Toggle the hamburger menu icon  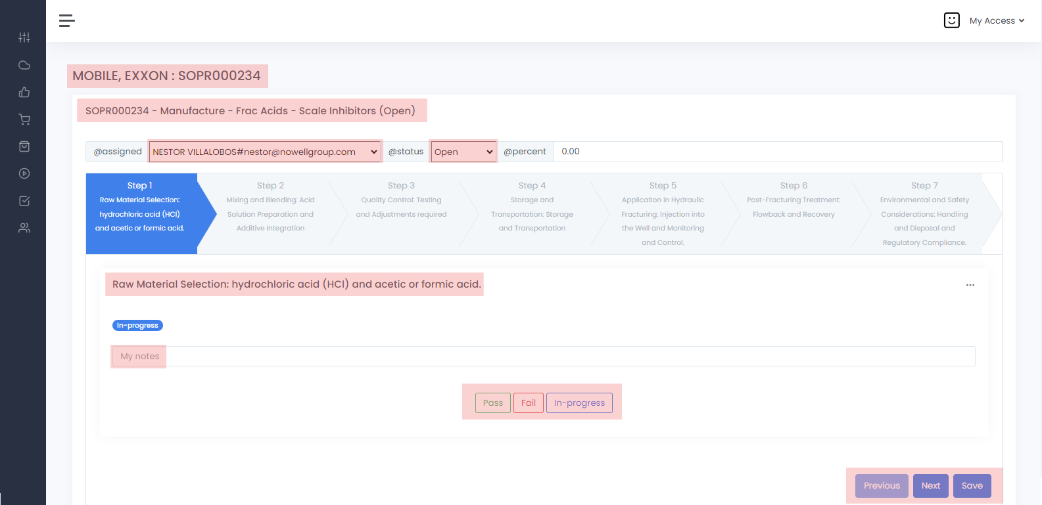coord(67,20)
